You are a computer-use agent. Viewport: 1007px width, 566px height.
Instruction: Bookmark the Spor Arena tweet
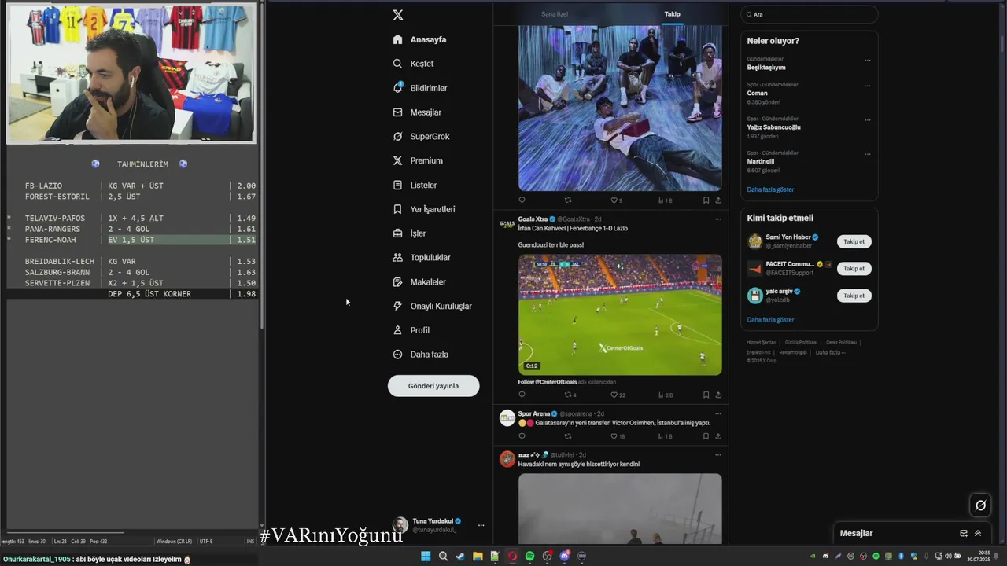coord(706,436)
